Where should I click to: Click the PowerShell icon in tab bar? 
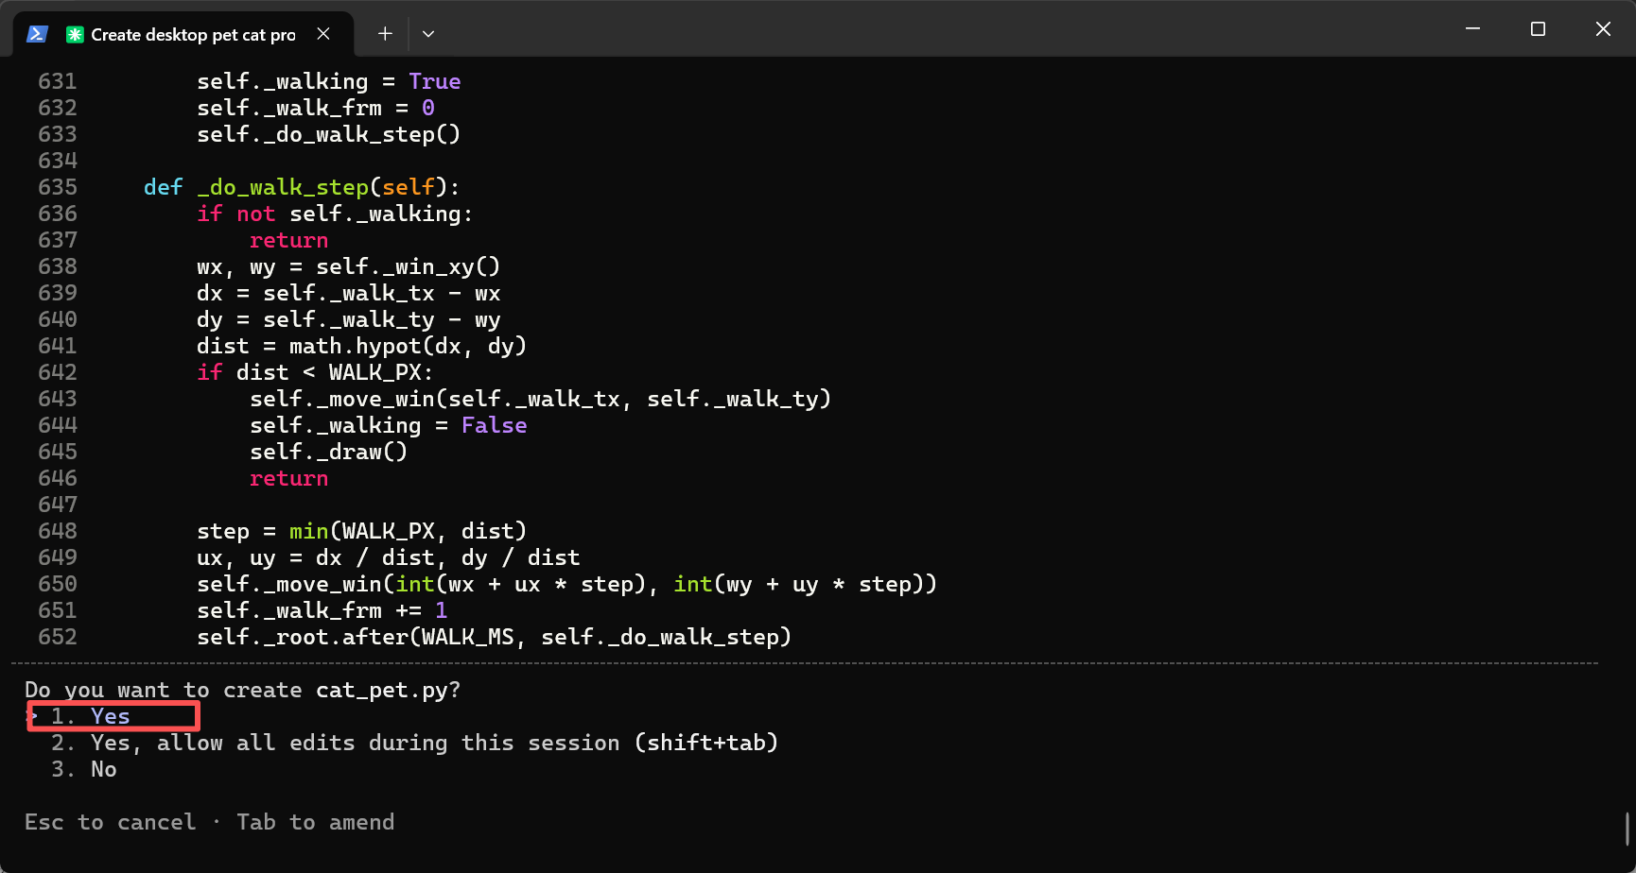tap(37, 34)
